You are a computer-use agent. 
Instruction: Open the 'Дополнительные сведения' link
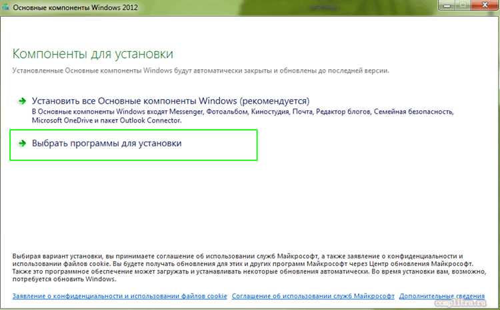(x=442, y=296)
